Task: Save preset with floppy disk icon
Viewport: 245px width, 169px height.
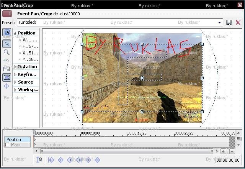Action: point(229,23)
